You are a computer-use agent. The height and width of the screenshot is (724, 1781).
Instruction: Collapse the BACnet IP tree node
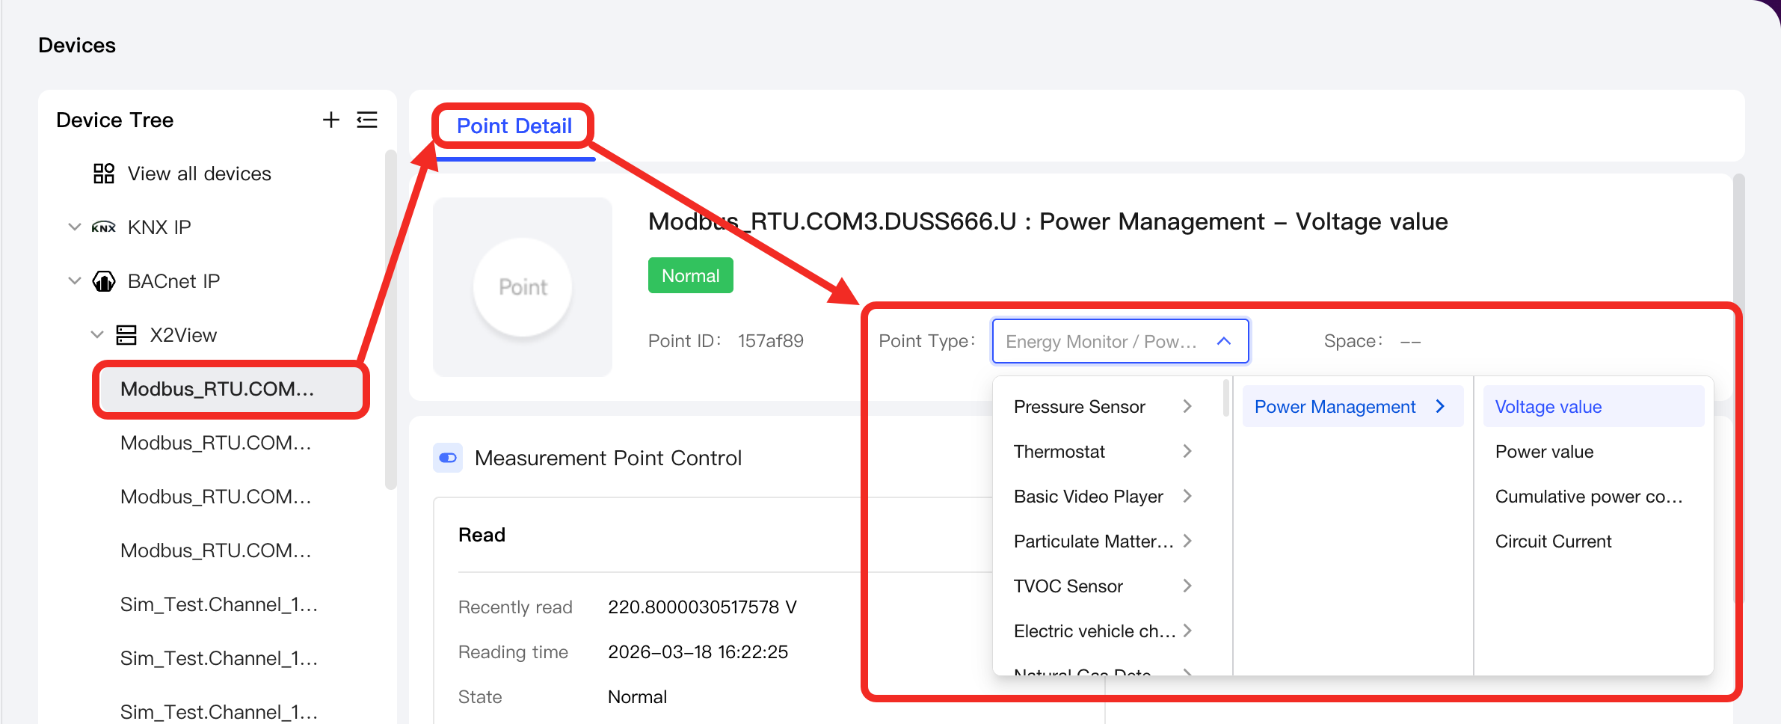[x=74, y=280]
